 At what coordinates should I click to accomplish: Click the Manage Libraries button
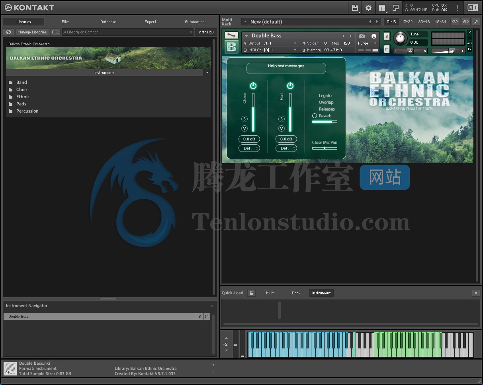pyautogui.click(x=32, y=32)
